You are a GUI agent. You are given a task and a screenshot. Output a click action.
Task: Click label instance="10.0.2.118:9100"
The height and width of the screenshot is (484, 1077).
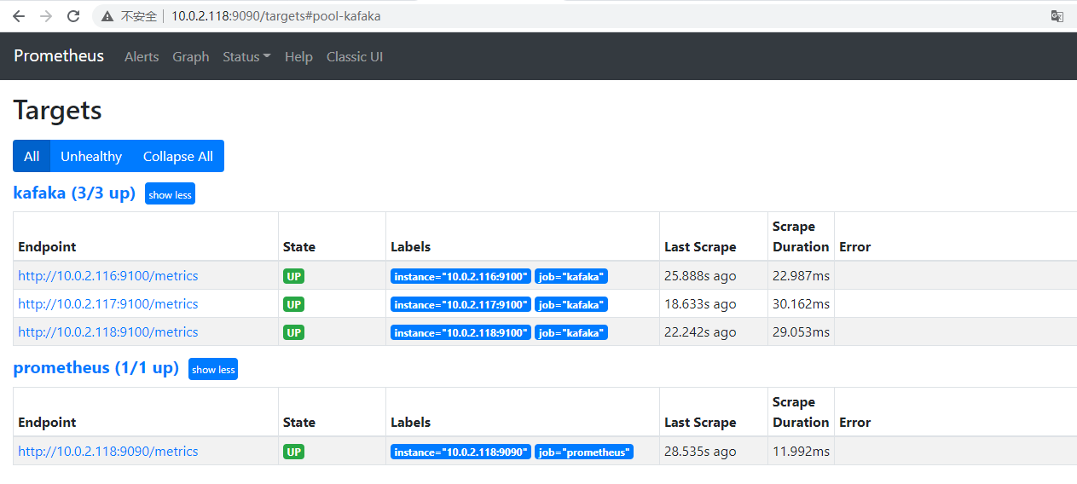(x=460, y=332)
